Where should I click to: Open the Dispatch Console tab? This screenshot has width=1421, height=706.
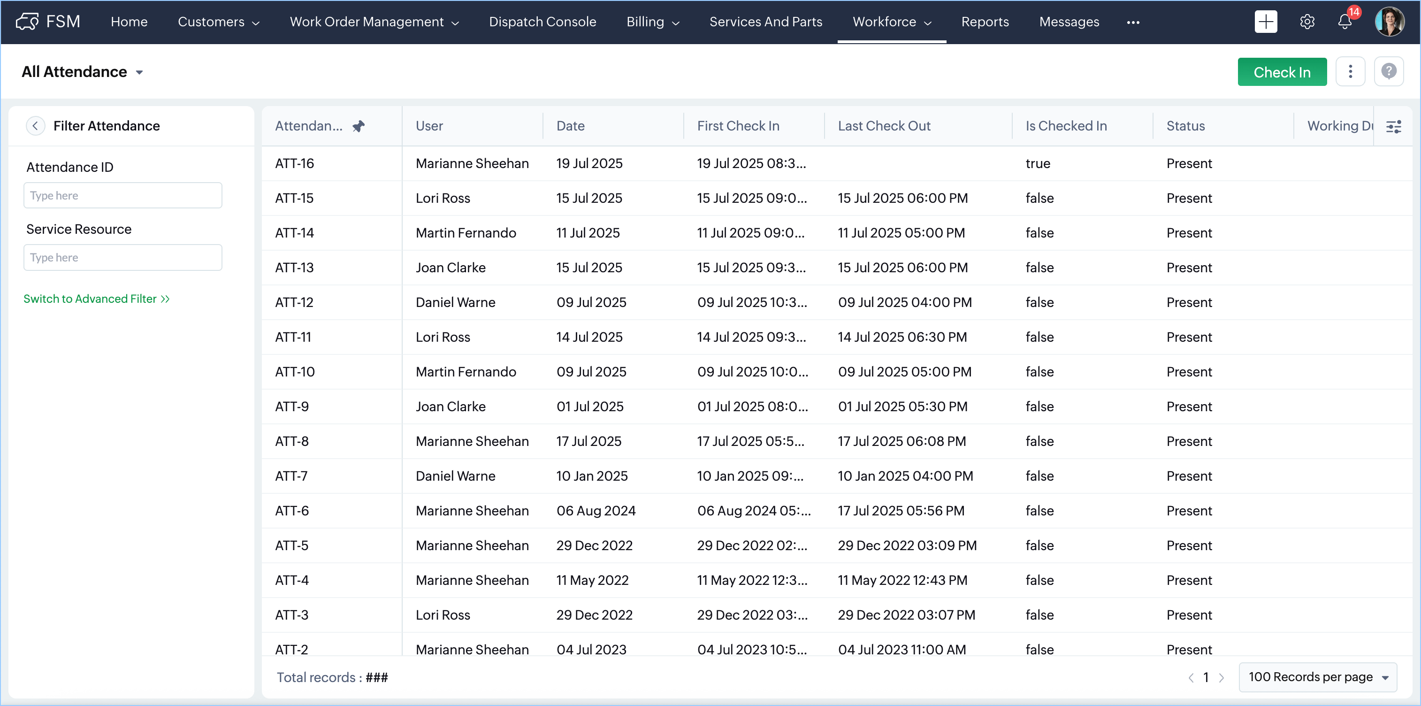[542, 22]
